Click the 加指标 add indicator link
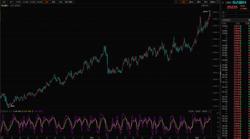Screen dimensions: 250x139 198,111
